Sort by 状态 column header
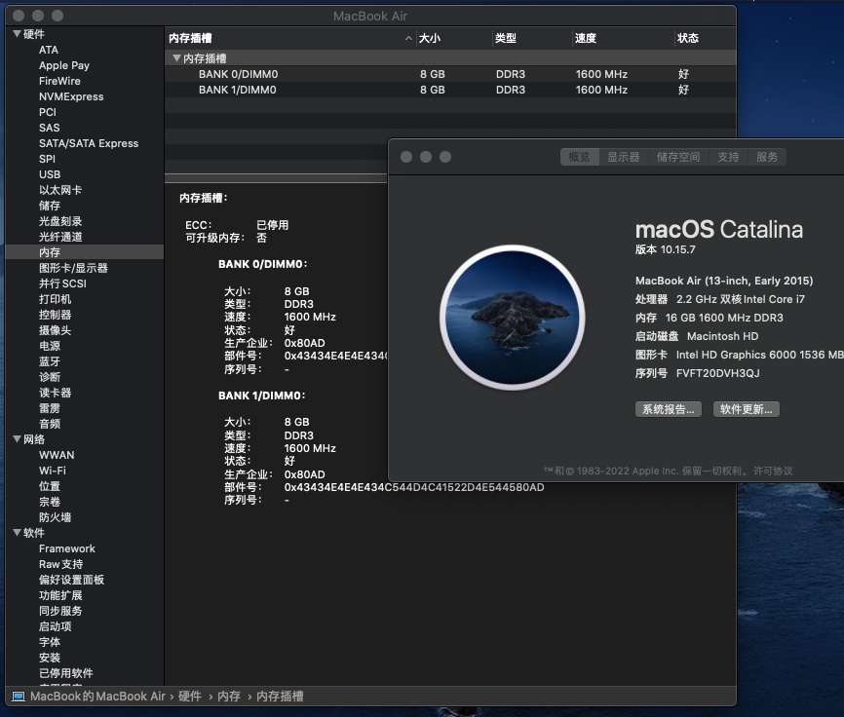 (706, 38)
